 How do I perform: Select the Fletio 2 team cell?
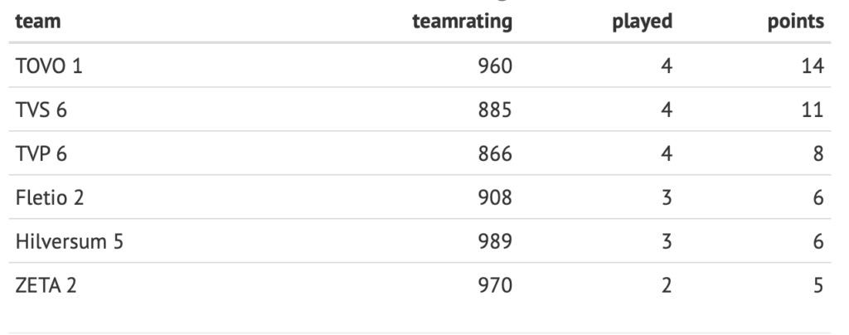pos(49,197)
